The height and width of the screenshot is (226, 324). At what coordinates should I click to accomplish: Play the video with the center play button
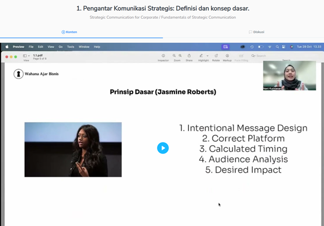pos(163,148)
